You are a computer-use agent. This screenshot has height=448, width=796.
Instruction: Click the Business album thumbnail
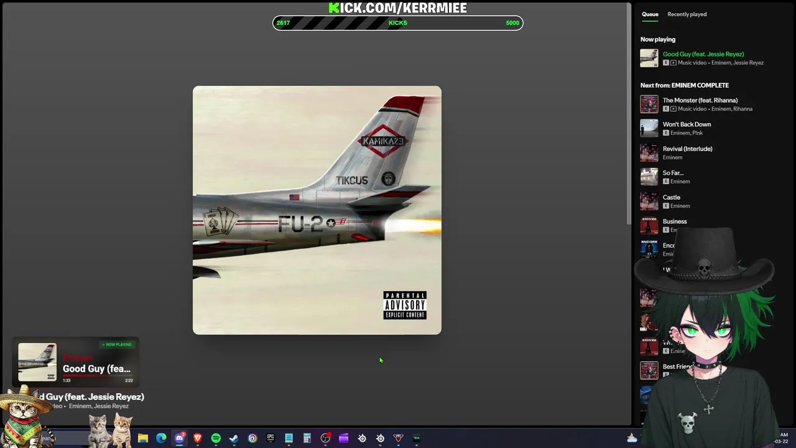coord(649,225)
